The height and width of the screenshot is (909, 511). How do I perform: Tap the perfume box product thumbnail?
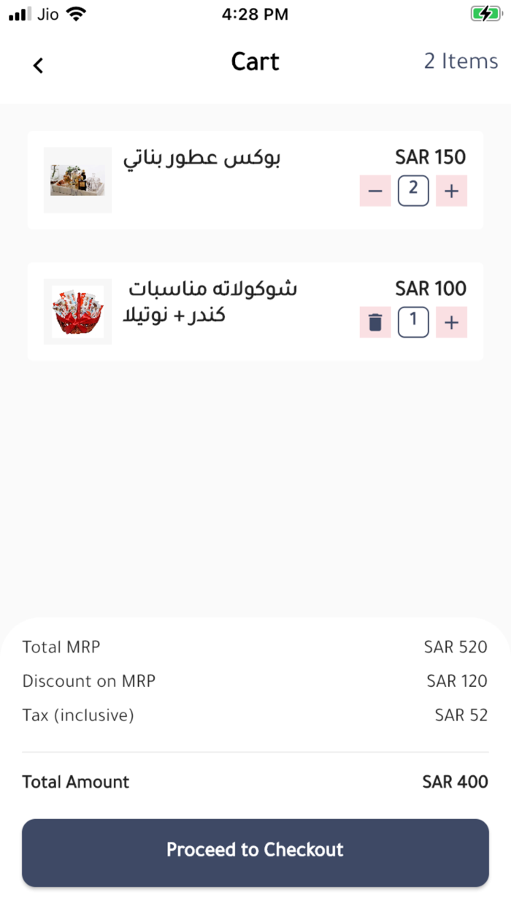point(77,180)
